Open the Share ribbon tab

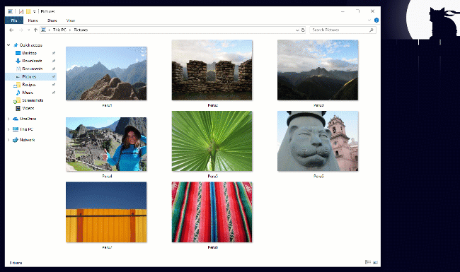[x=52, y=20]
